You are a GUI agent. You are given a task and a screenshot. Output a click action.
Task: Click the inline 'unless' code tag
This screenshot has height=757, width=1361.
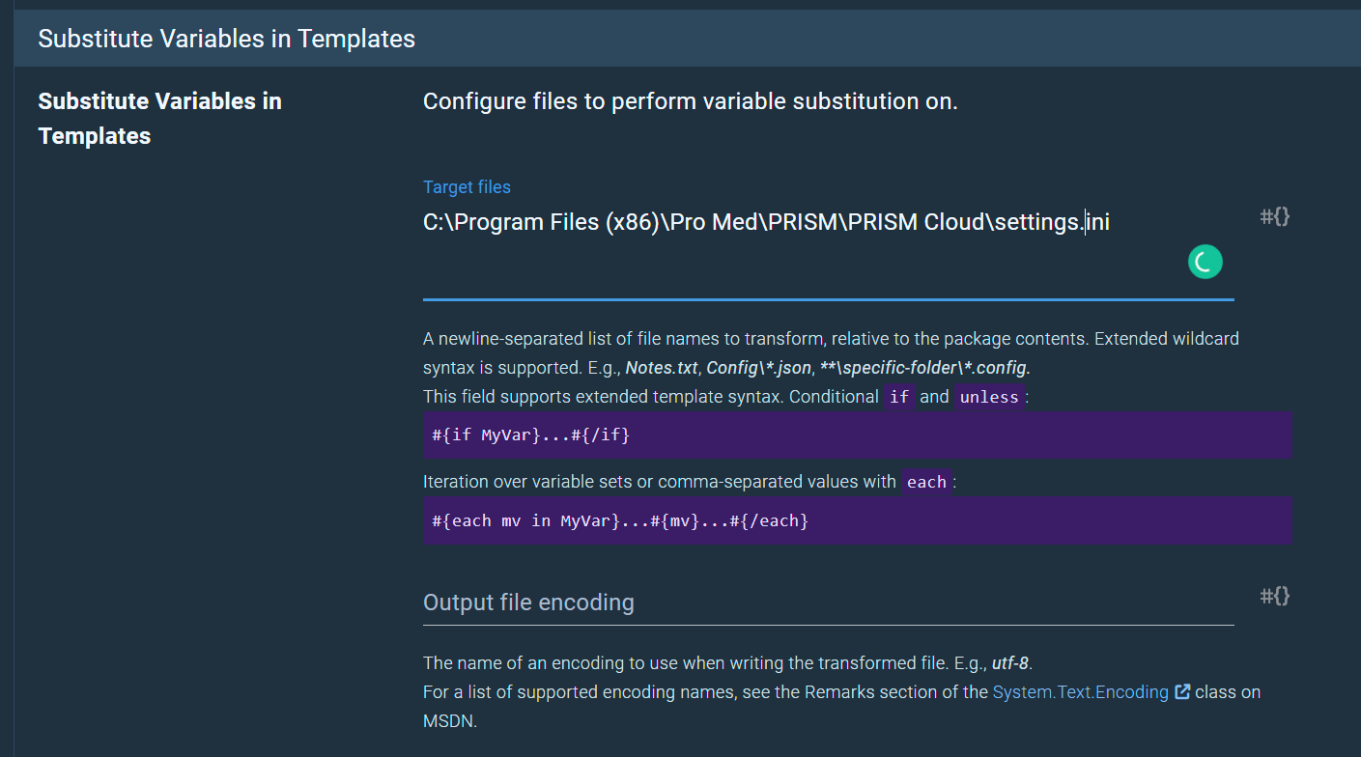[x=989, y=397]
